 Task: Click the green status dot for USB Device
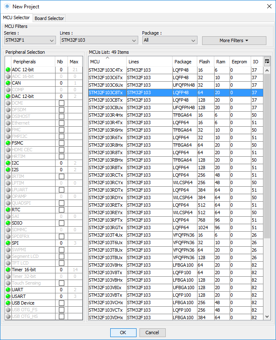click(8, 303)
